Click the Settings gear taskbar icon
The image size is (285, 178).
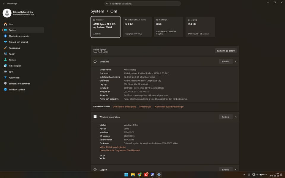159,175
